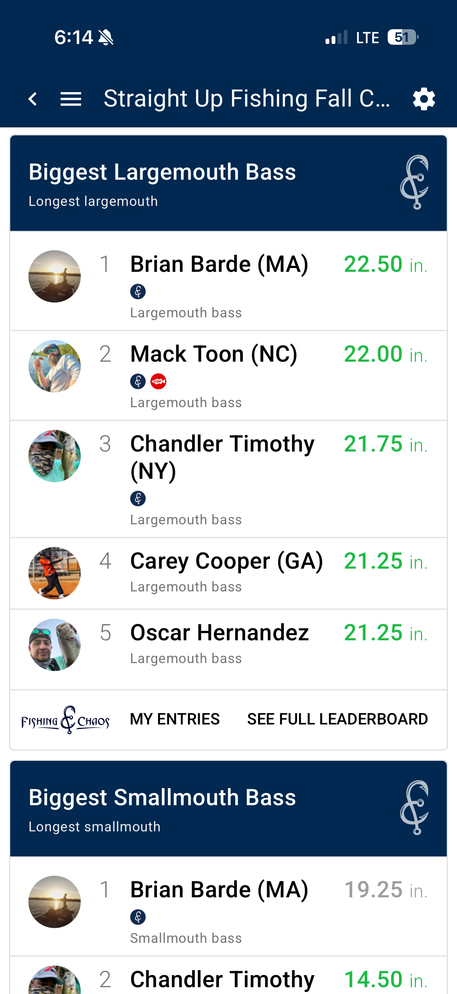Screen dimensions: 457x994
Task: Tap Fishing Chaos badge under Chandler Timothy
Action: [138, 498]
